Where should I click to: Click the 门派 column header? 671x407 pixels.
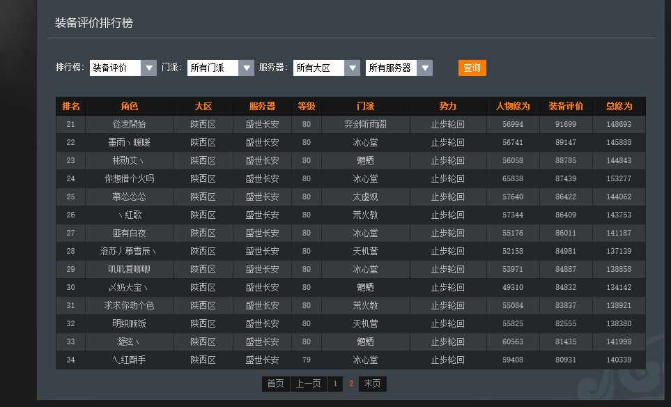pyautogui.click(x=365, y=106)
